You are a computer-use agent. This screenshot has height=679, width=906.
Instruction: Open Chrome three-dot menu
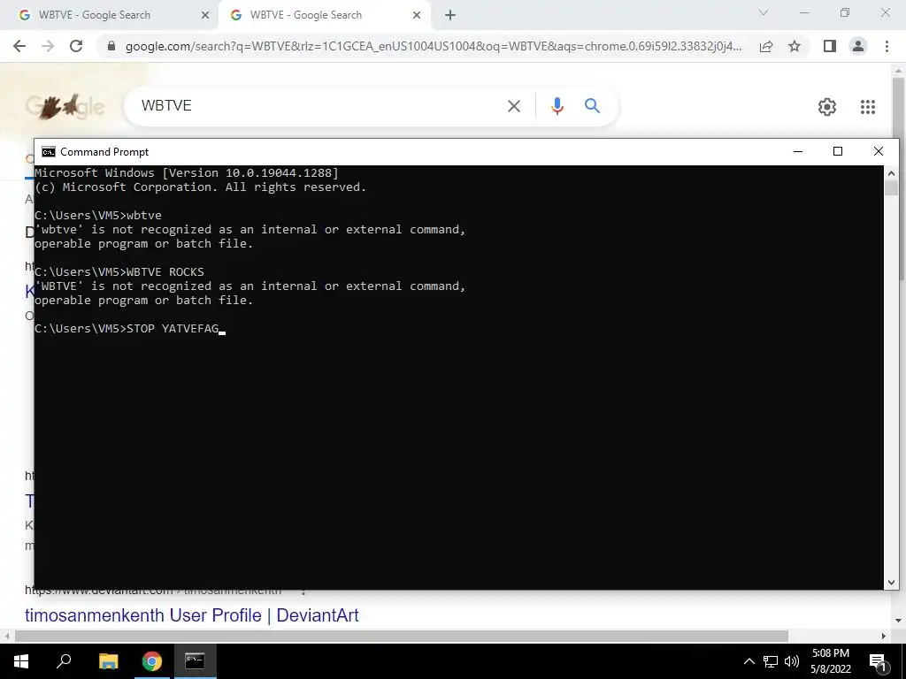[x=887, y=46]
